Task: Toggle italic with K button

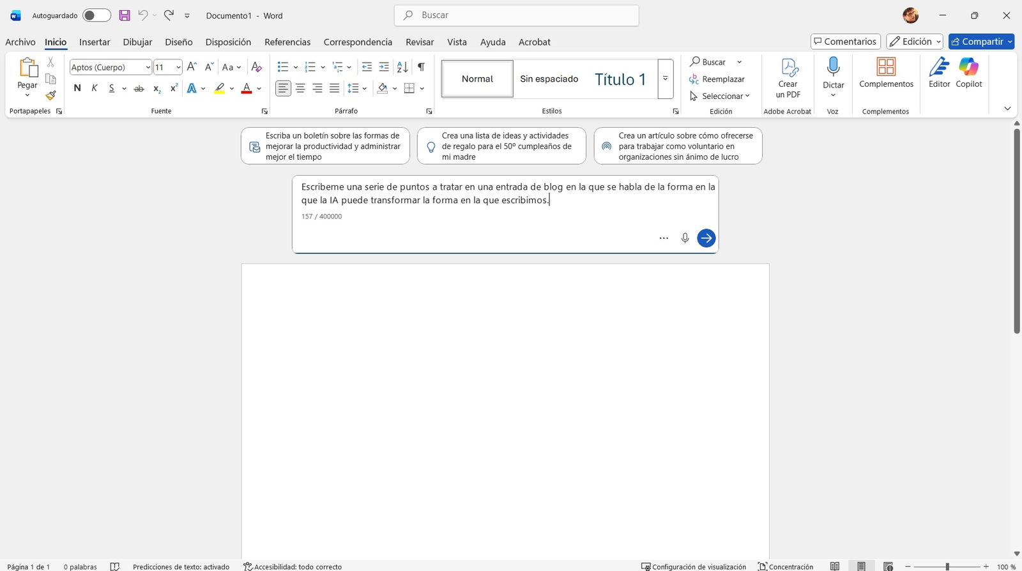Action: point(95,89)
